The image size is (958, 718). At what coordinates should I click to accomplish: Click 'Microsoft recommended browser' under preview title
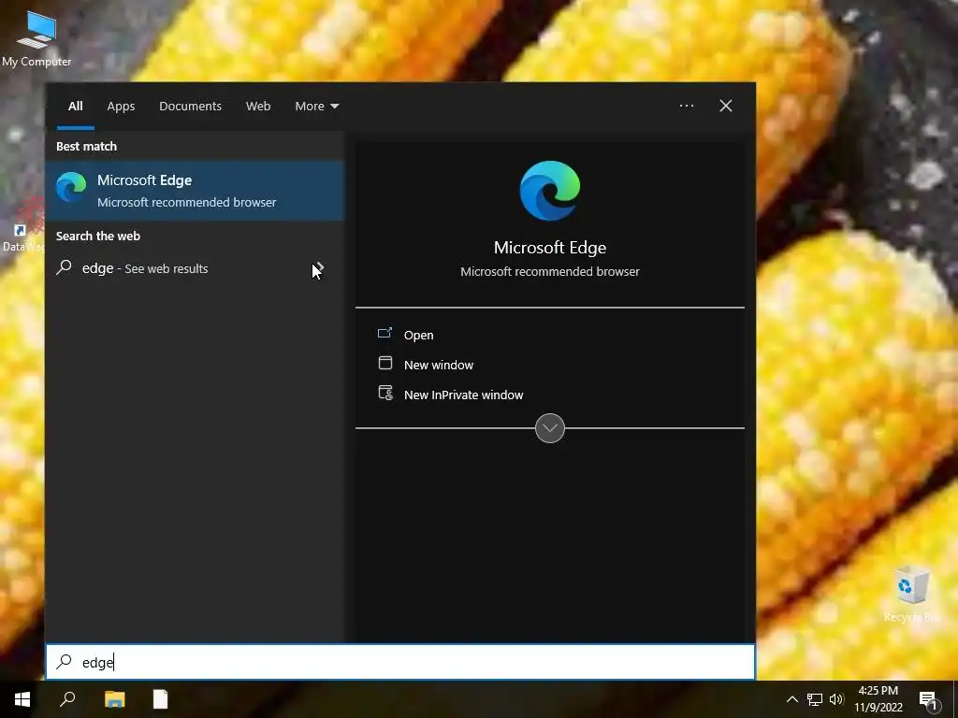[x=550, y=271]
